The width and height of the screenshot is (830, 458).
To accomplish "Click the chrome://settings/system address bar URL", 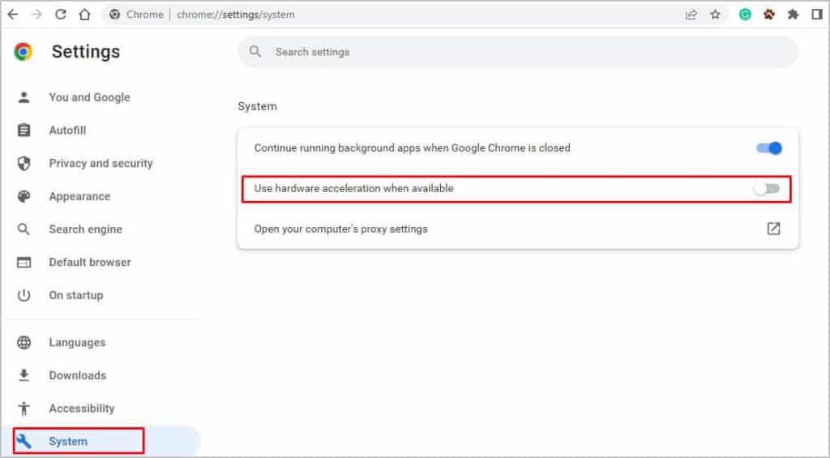I will coord(236,15).
